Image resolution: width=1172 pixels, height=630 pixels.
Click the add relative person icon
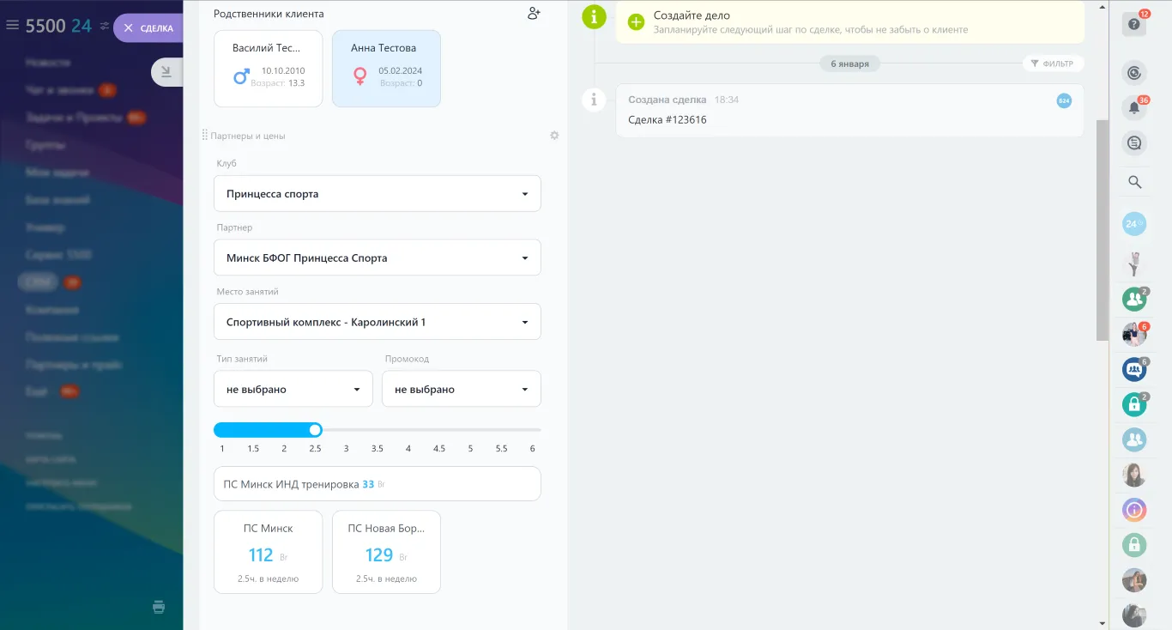point(534,14)
